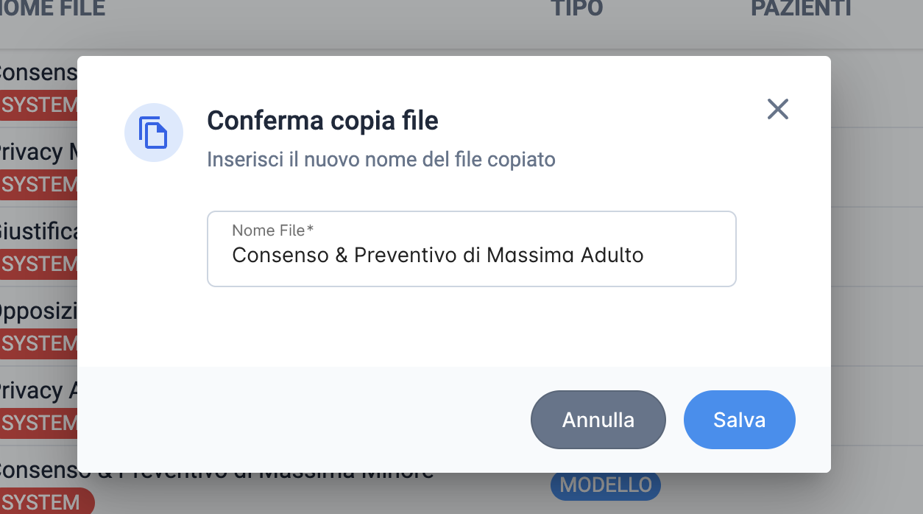
Task: Click the Conferma copia file title
Action: 322,120
